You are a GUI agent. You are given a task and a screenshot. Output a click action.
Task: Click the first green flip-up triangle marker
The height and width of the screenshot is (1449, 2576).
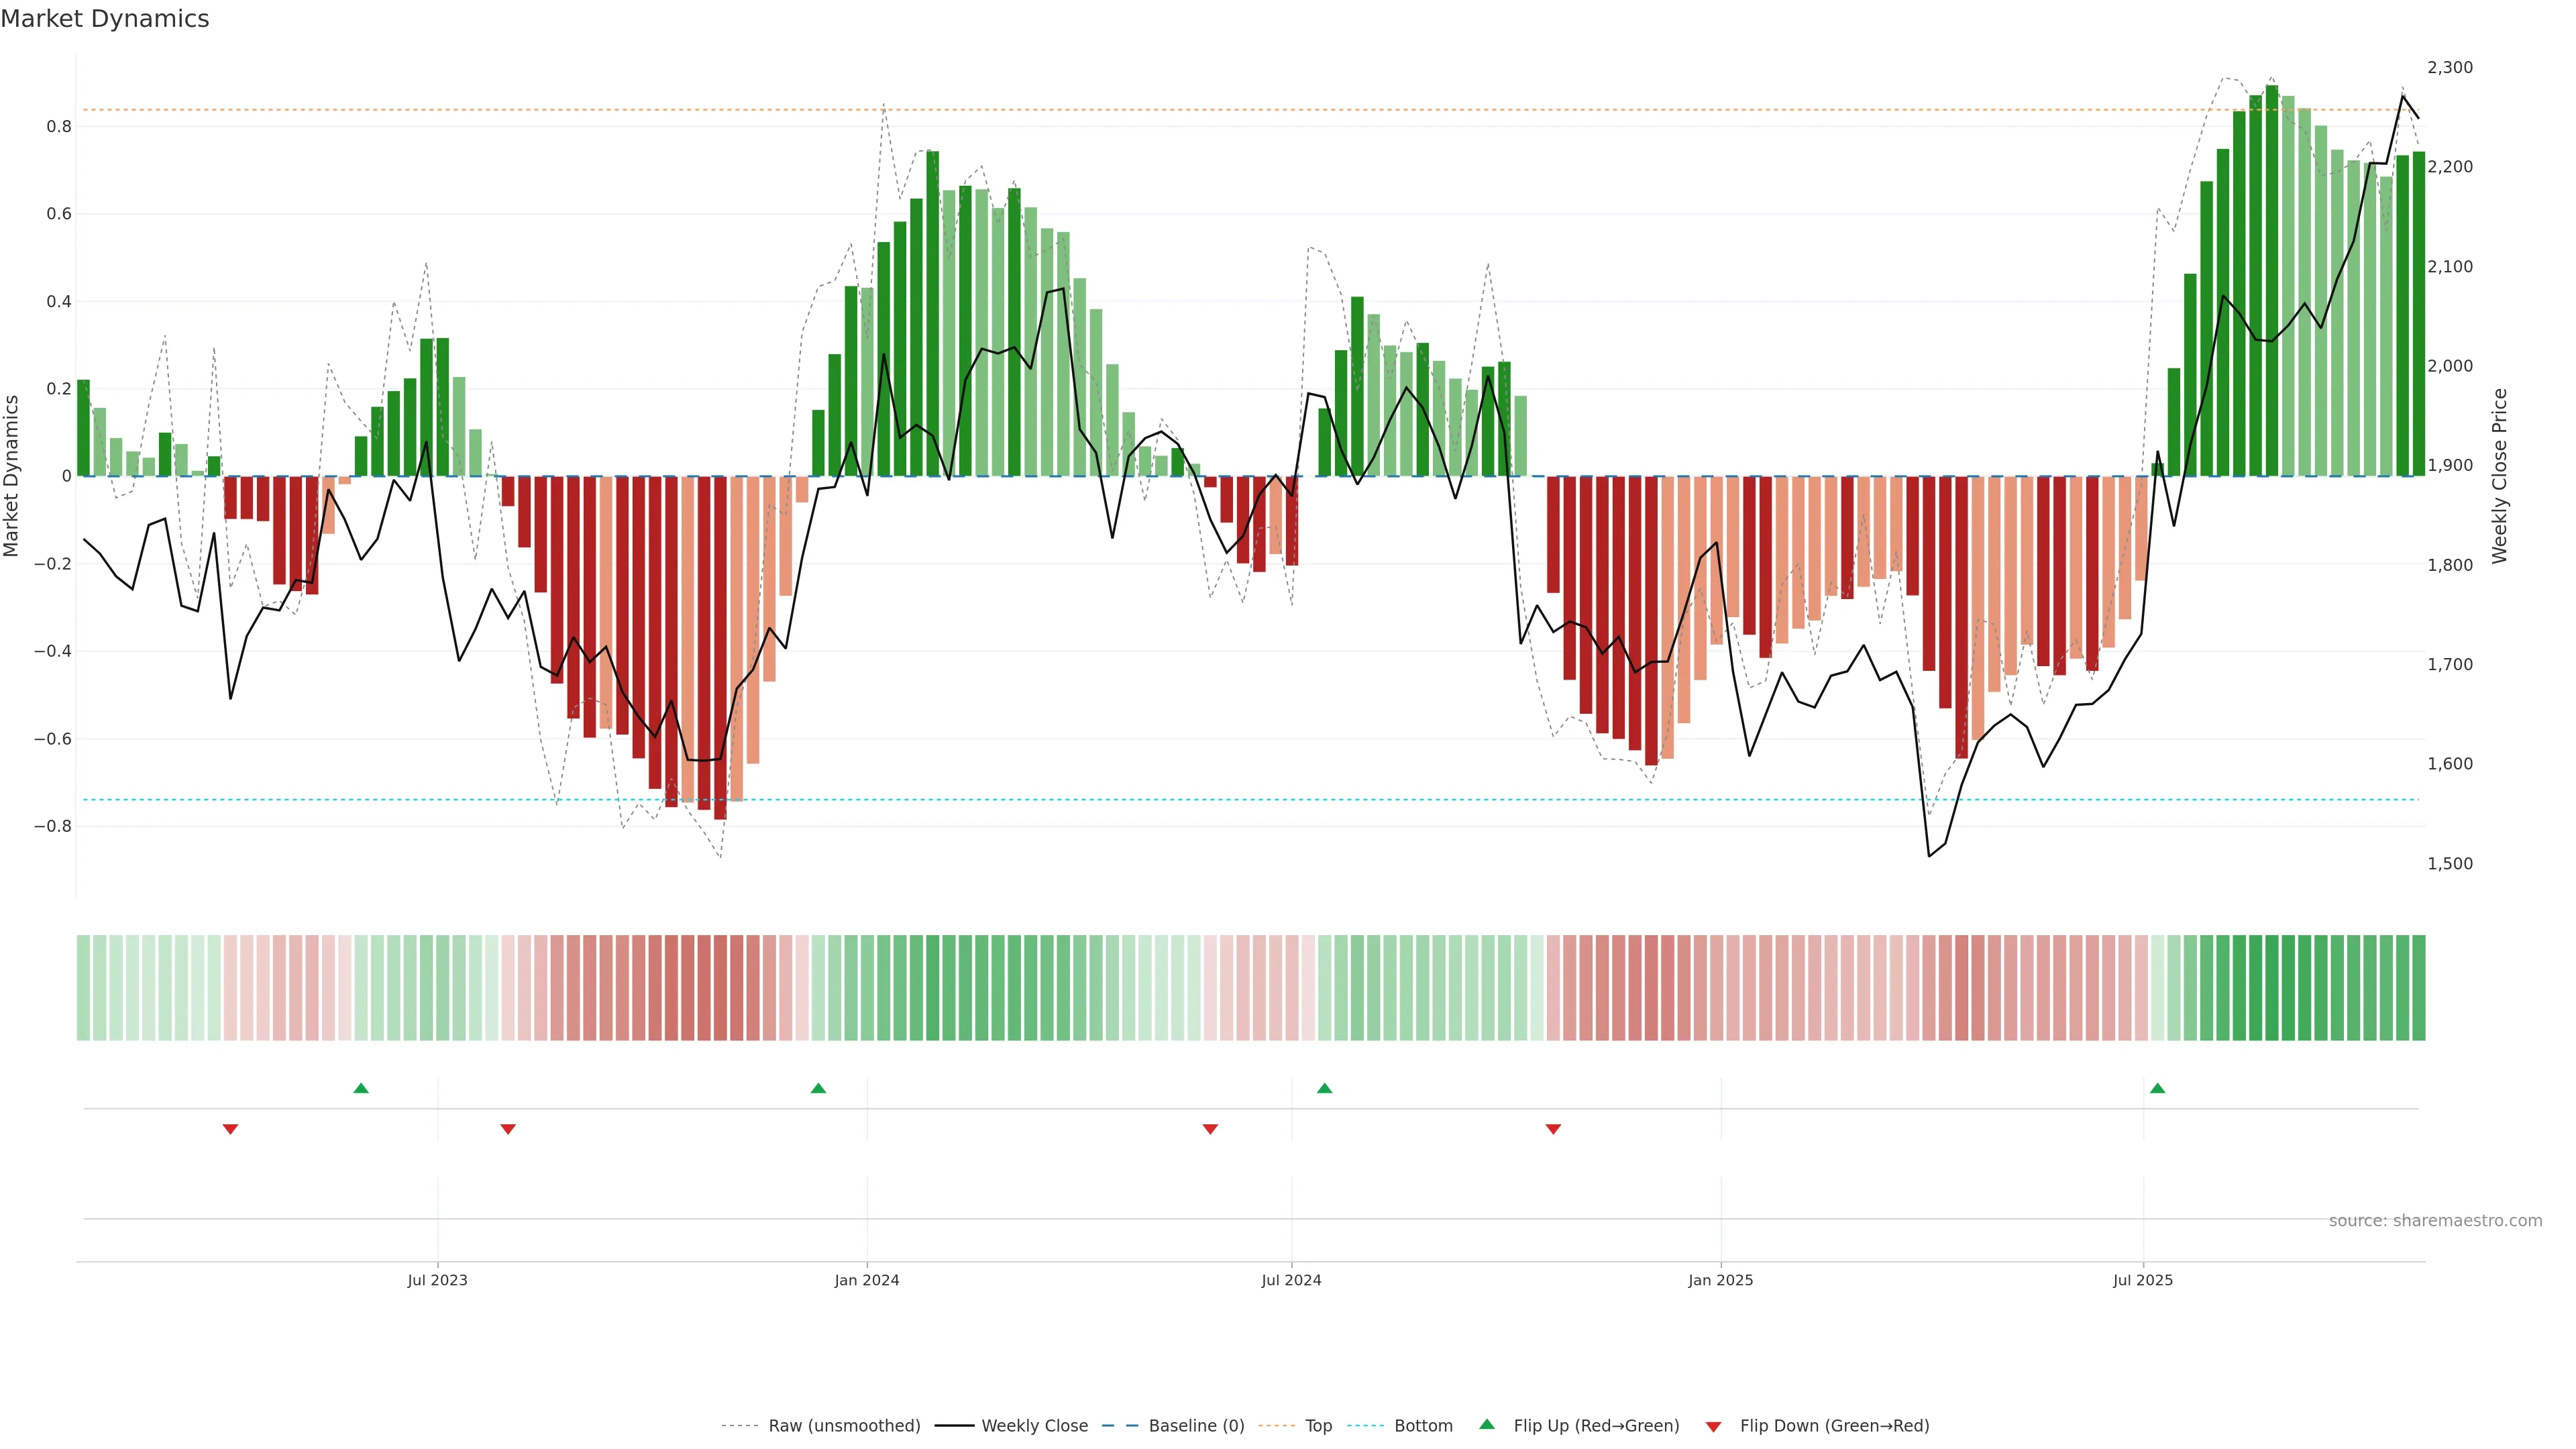click(361, 1088)
